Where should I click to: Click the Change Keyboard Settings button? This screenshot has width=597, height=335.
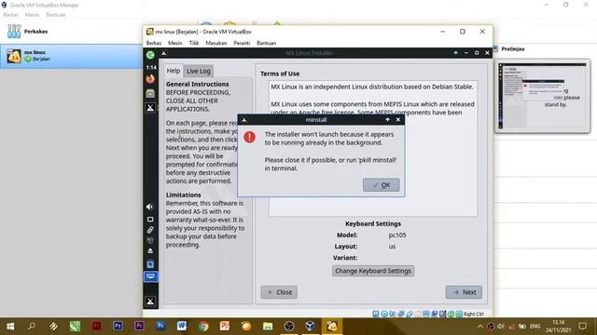pos(373,271)
